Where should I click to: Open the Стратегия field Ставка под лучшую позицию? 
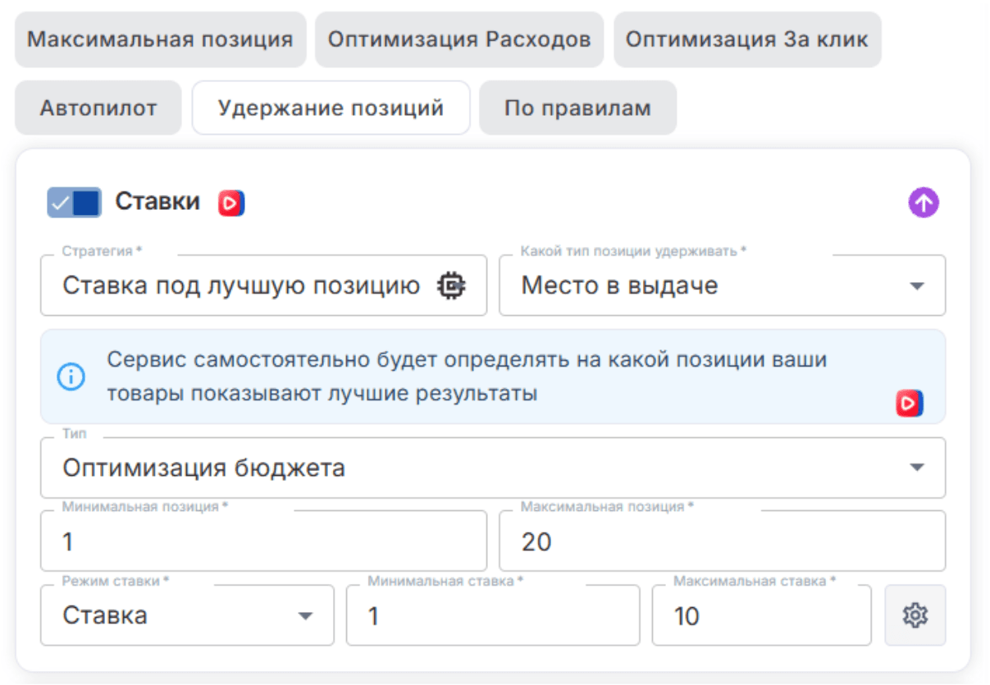tap(263, 285)
